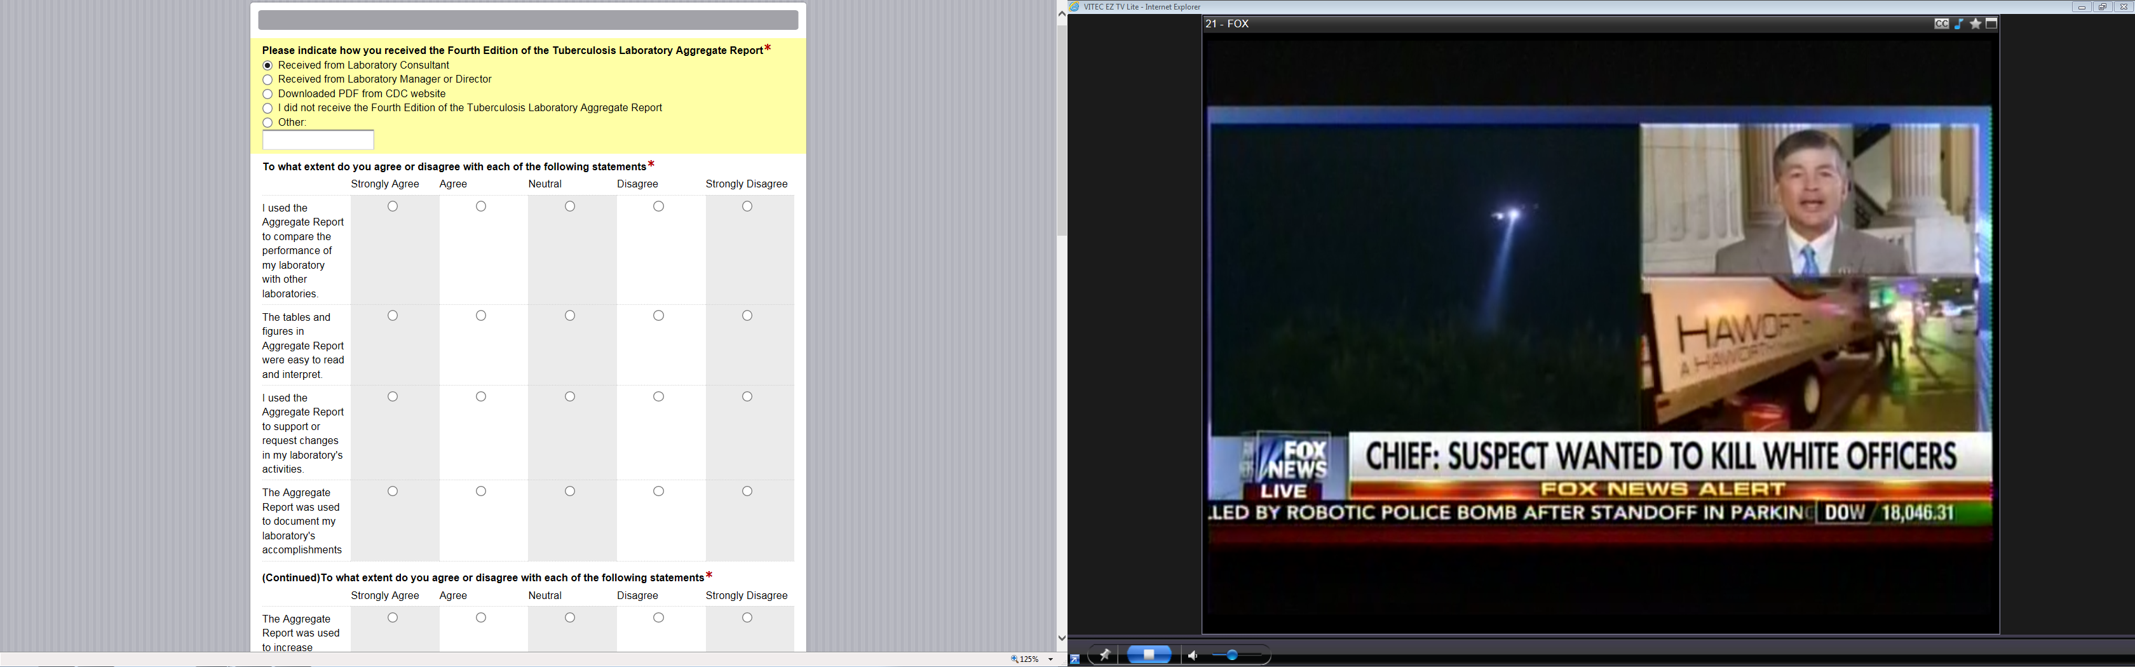Screen dimensions: 2135x667
Task: Click the blue arrow shortcut icon at bottom-left of player
Action: tap(1075, 659)
